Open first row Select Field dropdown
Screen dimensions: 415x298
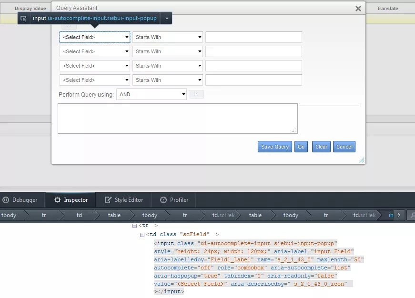95,37
